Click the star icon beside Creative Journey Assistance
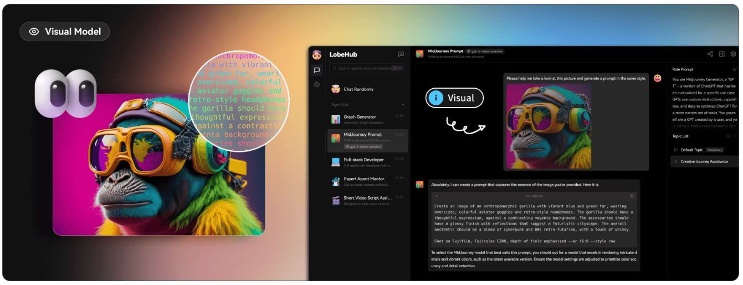Viewport: 743px width, 285px height. [676, 161]
